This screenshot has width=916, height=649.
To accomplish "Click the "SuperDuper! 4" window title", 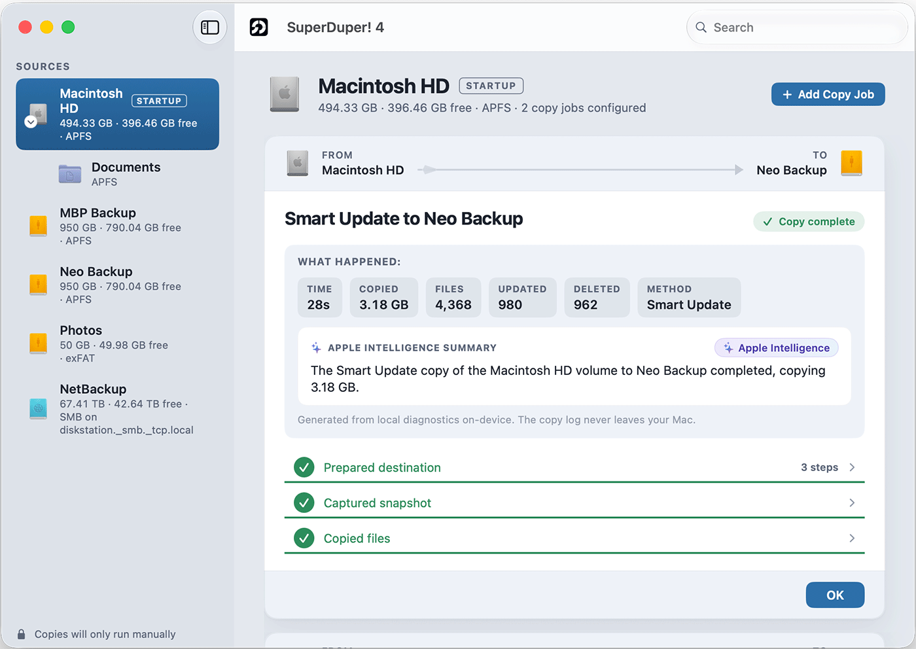I will tap(336, 27).
